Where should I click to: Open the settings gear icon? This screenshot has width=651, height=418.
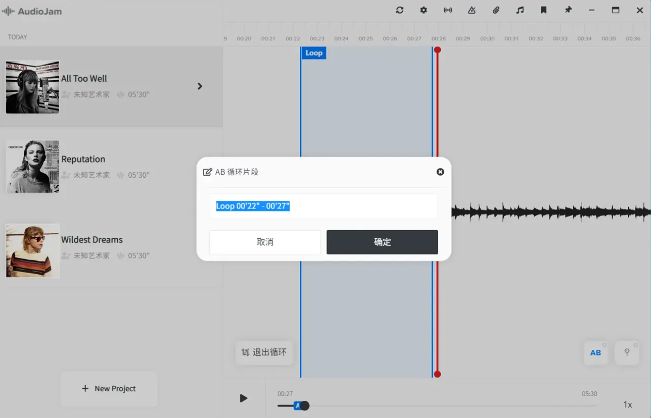pyautogui.click(x=424, y=10)
